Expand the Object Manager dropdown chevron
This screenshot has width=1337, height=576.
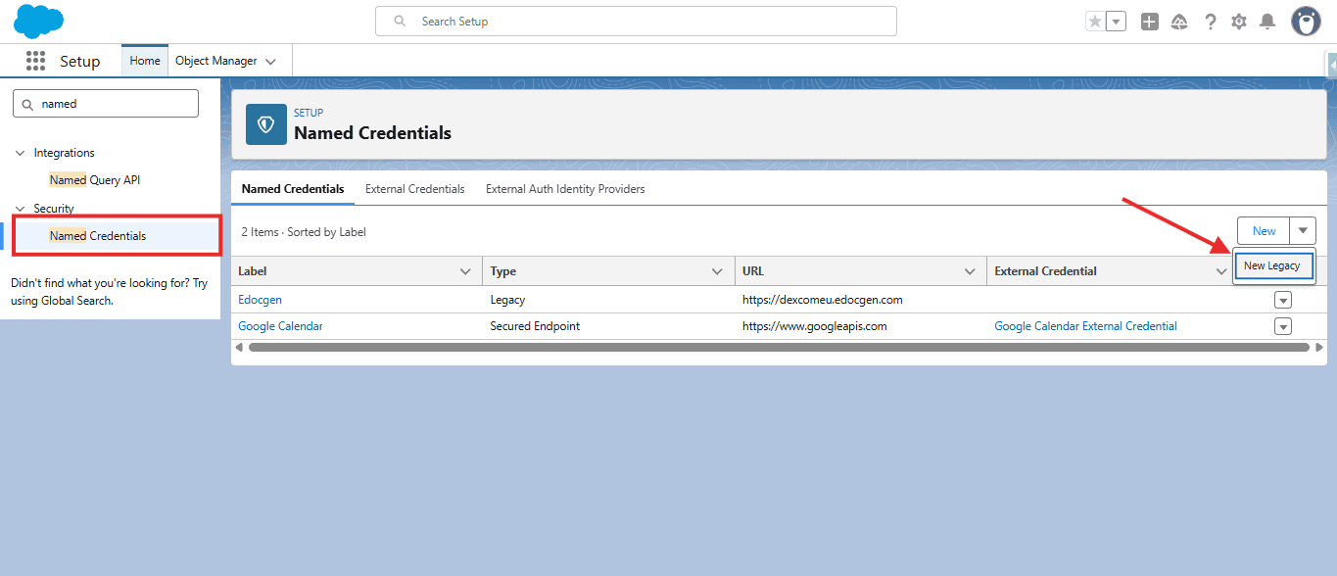(x=271, y=61)
